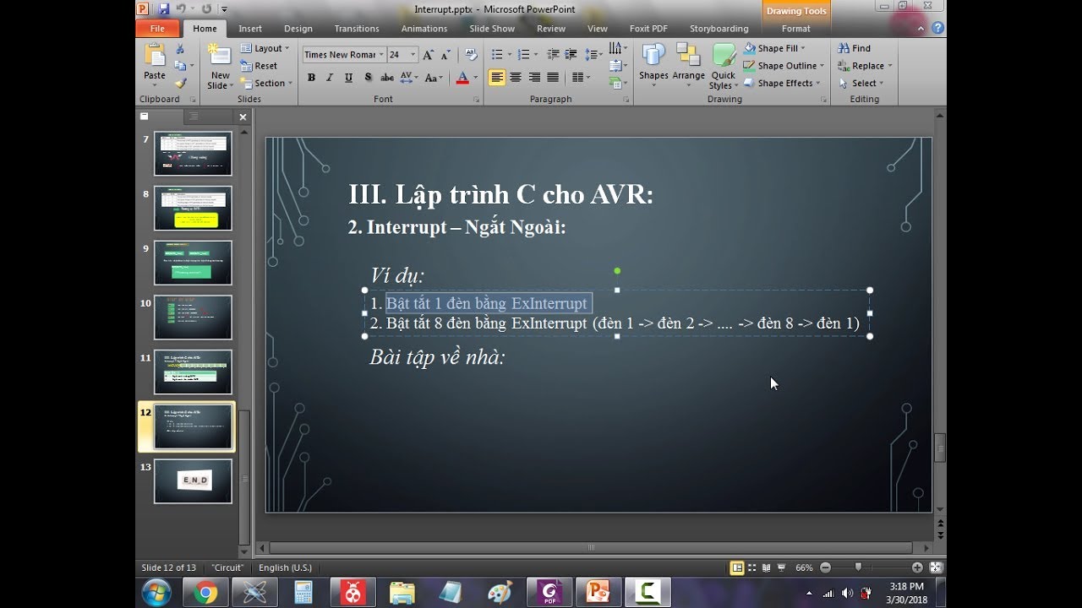Toggle strikethrough formatting
1082x608 pixels.
click(387, 78)
